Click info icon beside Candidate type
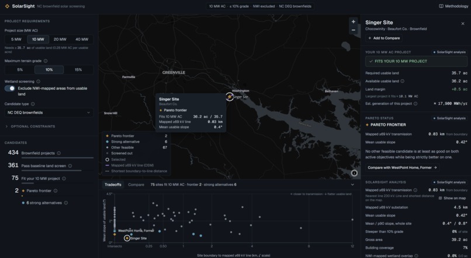The height and width of the screenshot is (258, 471). tap(33, 104)
